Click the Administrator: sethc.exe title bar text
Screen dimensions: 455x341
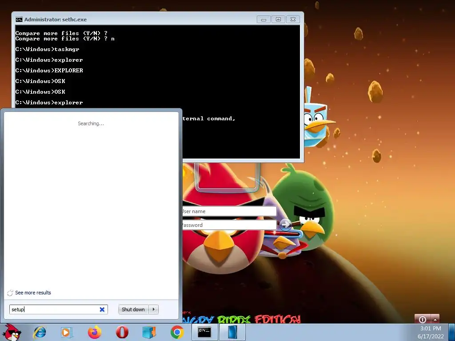pos(56,20)
